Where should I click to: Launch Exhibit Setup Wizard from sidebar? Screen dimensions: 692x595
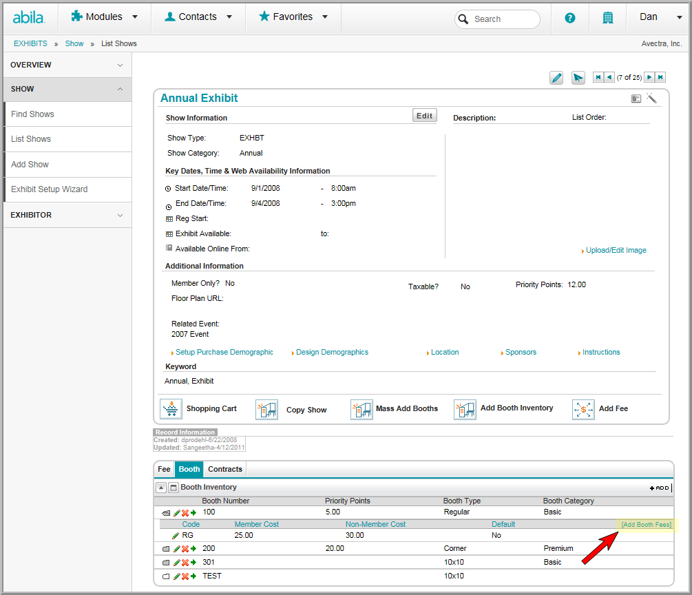pos(67,189)
